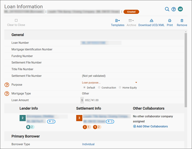
Task: Open the Archive dropdown
Action: [x=131, y=23]
